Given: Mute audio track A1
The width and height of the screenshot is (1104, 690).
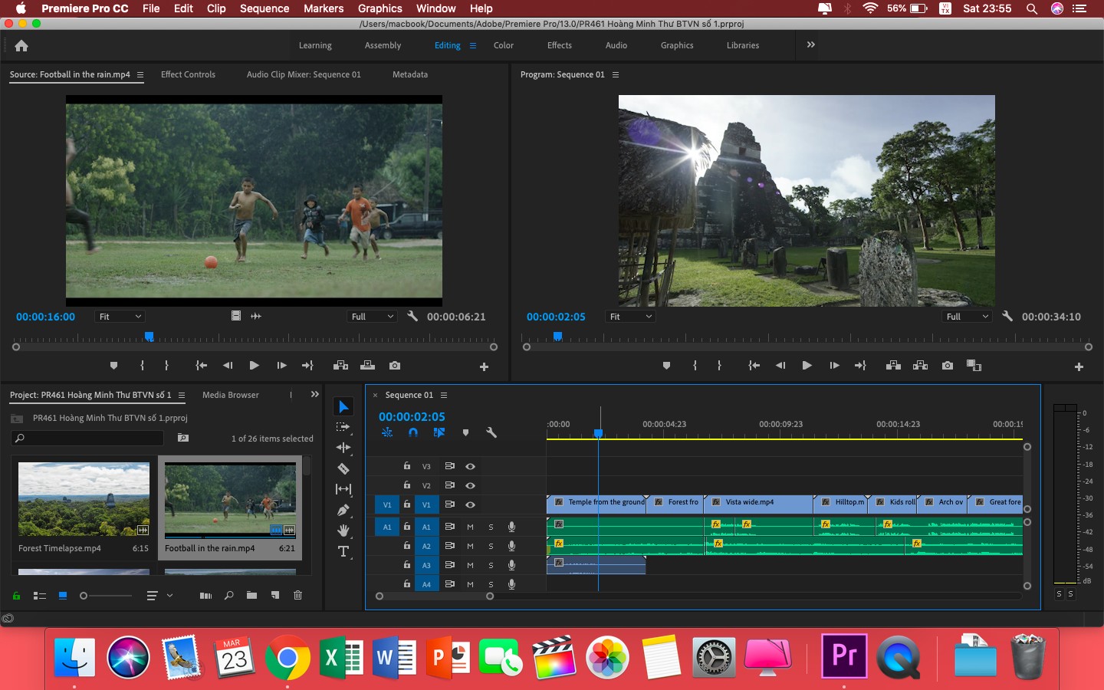Looking at the screenshot, I should pyautogui.click(x=470, y=527).
